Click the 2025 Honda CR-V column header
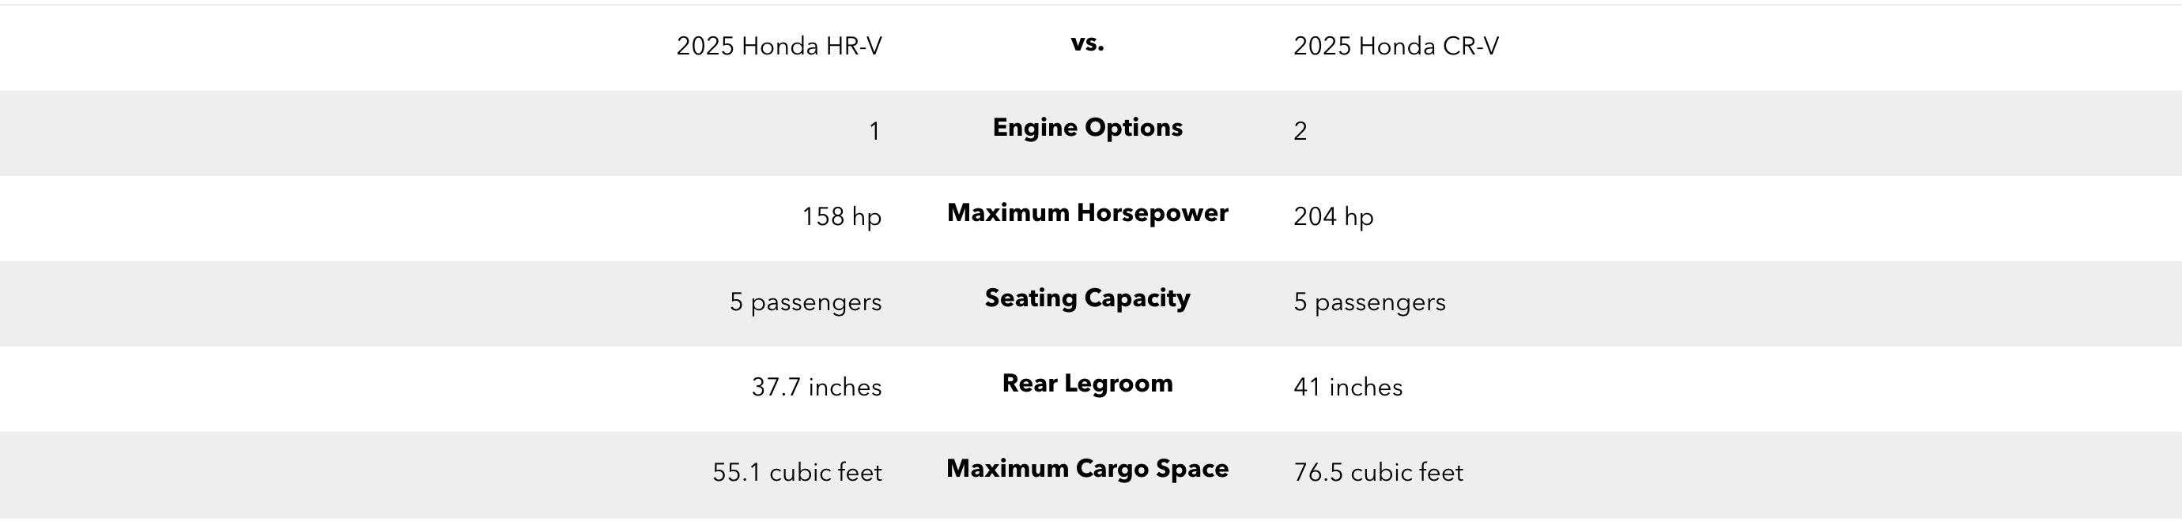Image resolution: width=2182 pixels, height=521 pixels. [x=1395, y=46]
